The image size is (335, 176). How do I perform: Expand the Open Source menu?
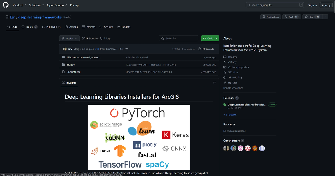coord(57,5)
